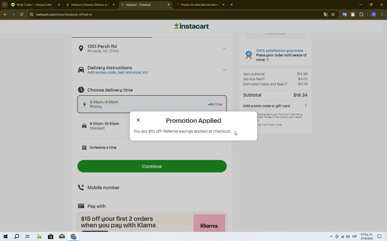Open the Chrome profile avatar
The image size is (387, 241).
374,14
